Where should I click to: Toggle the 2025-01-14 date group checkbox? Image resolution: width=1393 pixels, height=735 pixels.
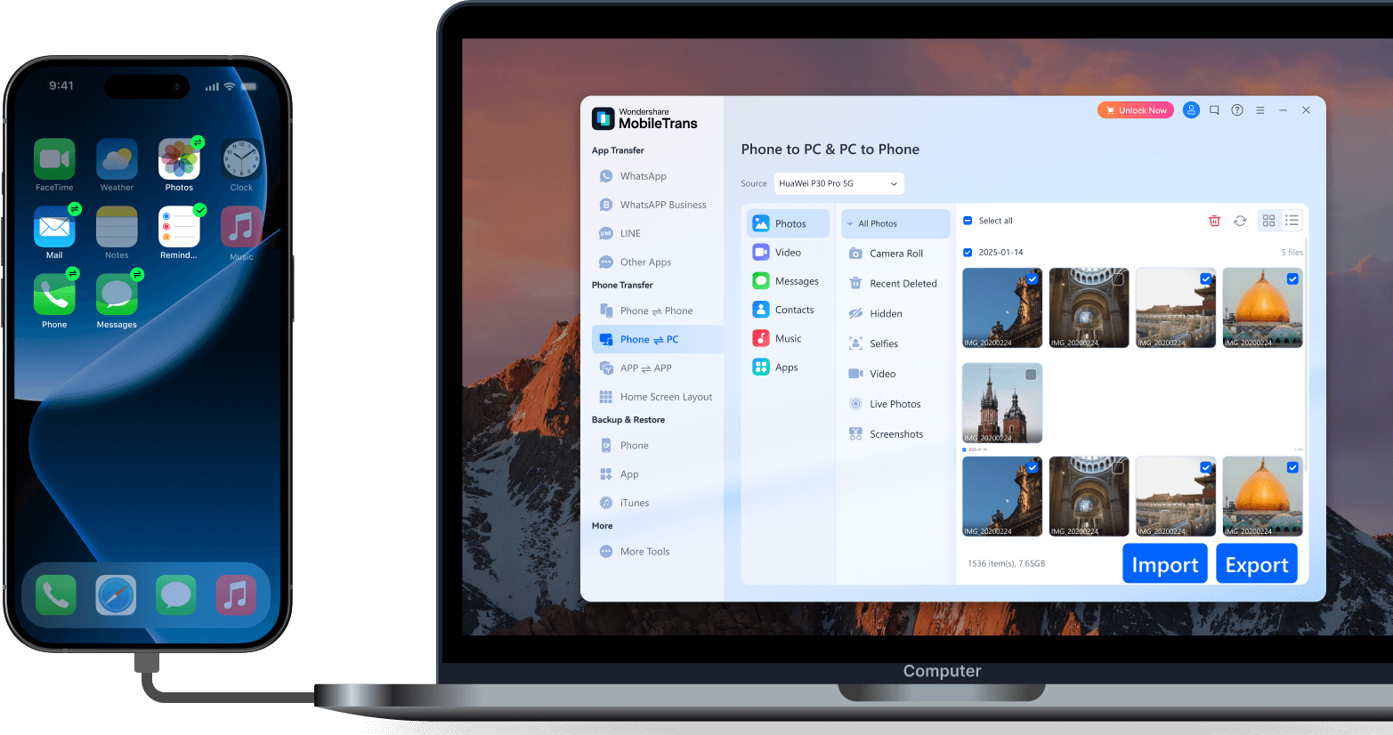[x=968, y=253]
